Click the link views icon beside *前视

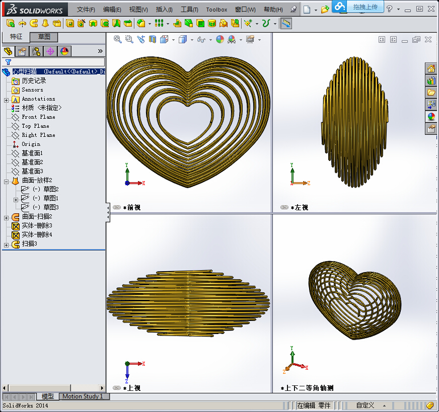coord(117,207)
